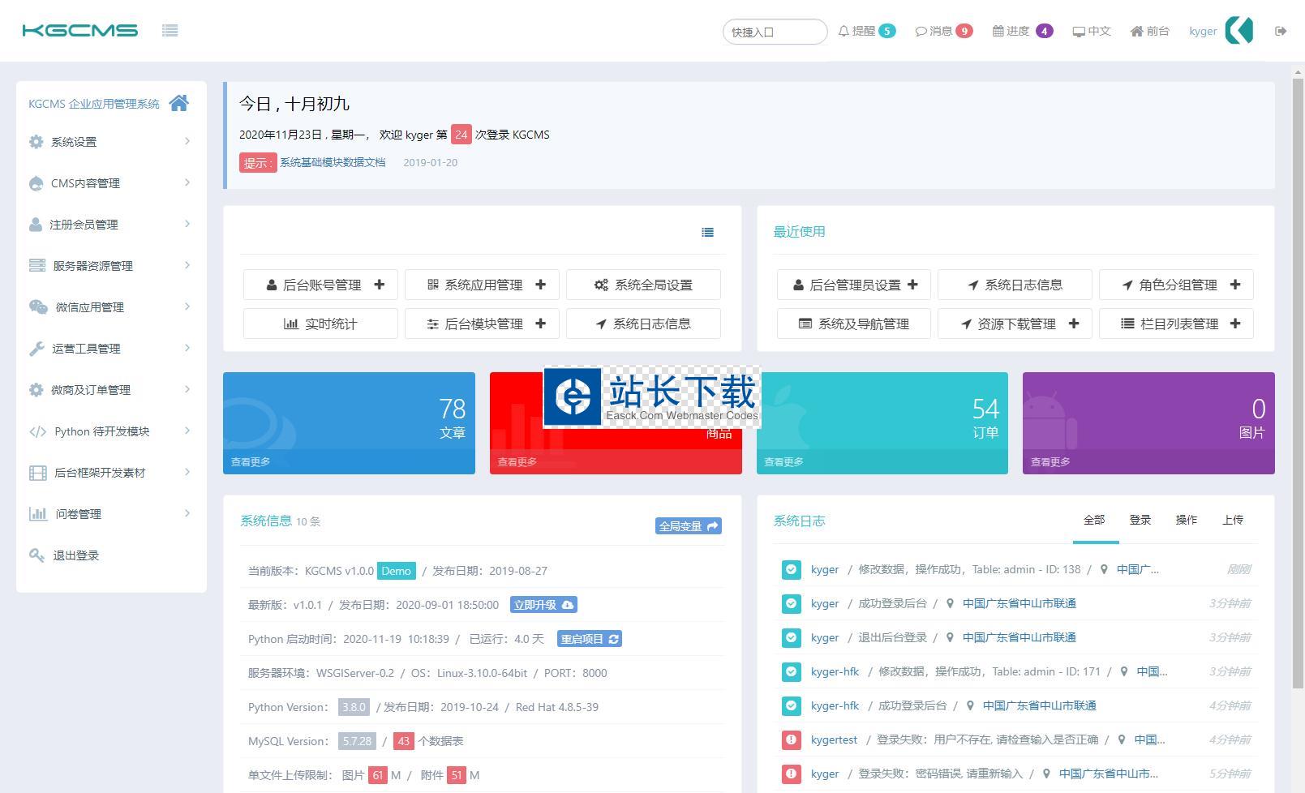Click plus icon on 后台账号管理
Screen dimensions: 1305x793
click(x=380, y=285)
